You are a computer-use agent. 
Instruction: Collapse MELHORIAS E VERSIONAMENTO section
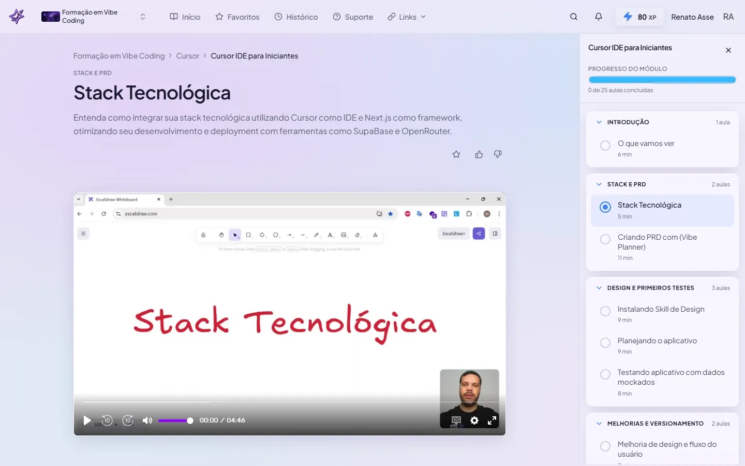tap(599, 424)
